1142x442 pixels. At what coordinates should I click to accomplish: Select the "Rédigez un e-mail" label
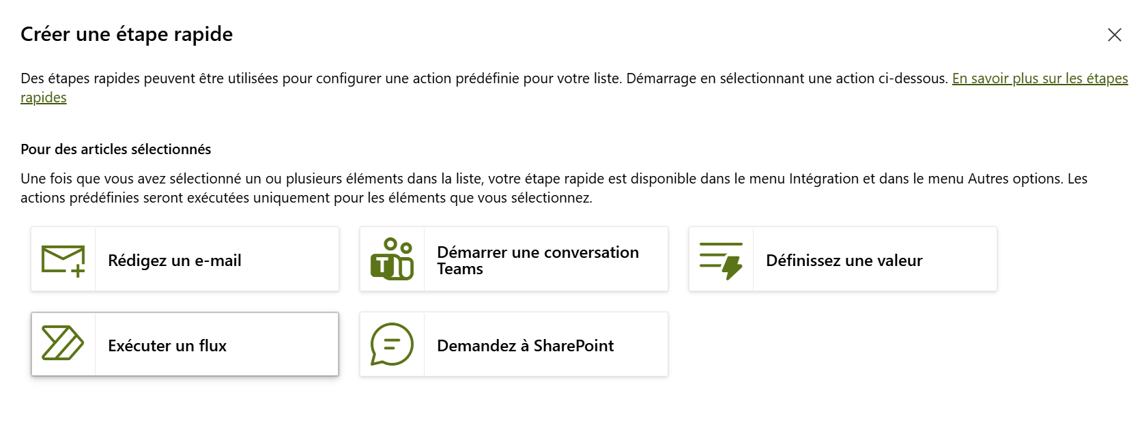(x=175, y=261)
